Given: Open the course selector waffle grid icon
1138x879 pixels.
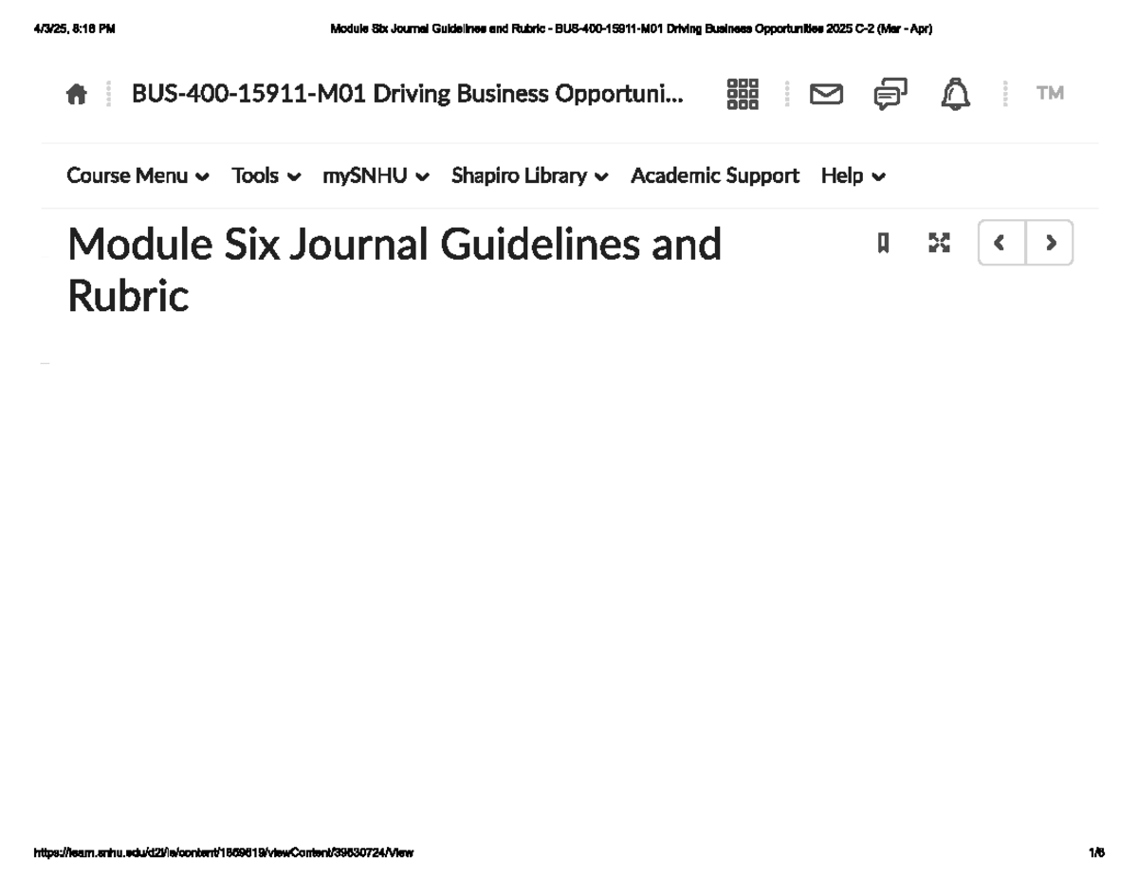Looking at the screenshot, I should (743, 94).
